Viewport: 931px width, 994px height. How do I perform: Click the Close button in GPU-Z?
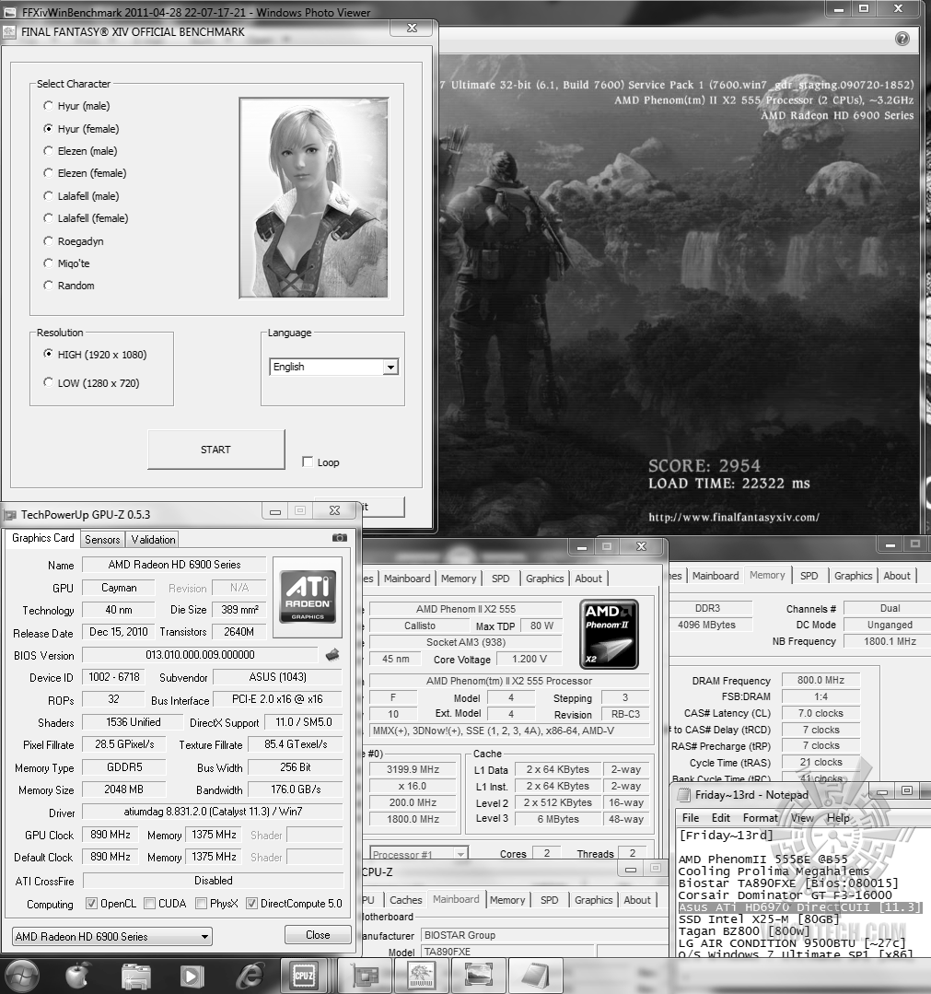318,935
